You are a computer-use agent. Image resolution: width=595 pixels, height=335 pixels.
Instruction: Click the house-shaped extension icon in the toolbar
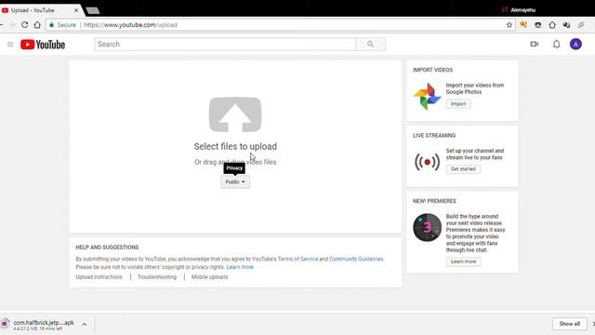point(552,25)
